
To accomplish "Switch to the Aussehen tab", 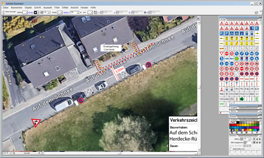I will click(234, 108).
